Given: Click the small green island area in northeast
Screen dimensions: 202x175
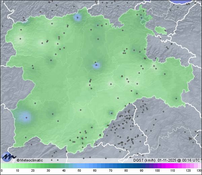Looking at the screenshot, I should 161,31.
